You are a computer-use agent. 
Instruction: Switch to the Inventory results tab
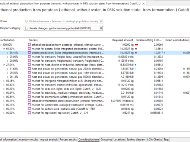tap(28, 139)
